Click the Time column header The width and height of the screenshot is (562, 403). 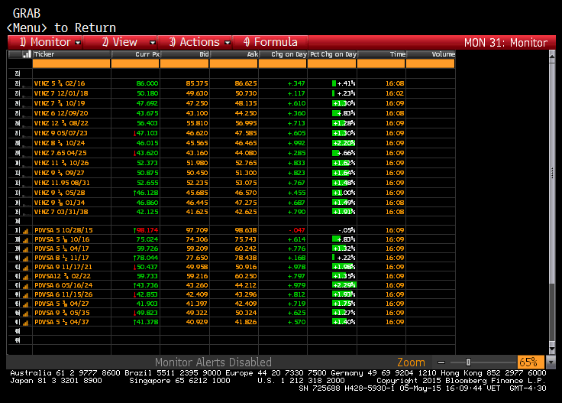coord(381,54)
